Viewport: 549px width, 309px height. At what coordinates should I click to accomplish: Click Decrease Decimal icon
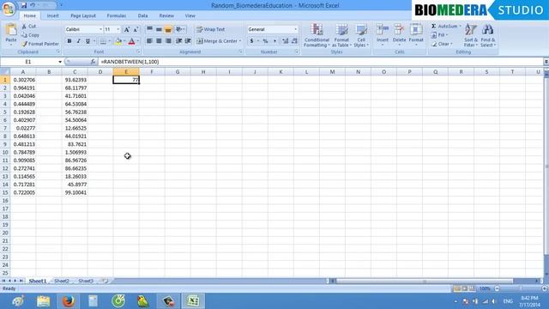[294, 41]
